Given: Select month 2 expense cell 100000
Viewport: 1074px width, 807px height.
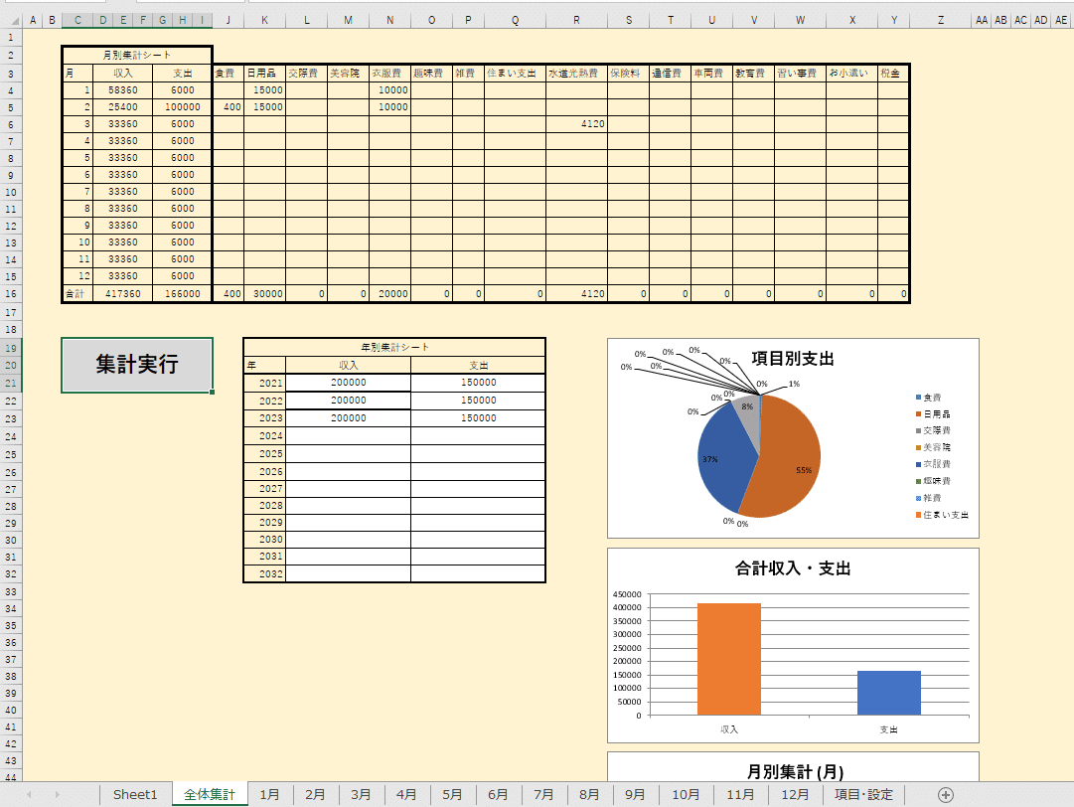Looking at the screenshot, I should point(183,107).
